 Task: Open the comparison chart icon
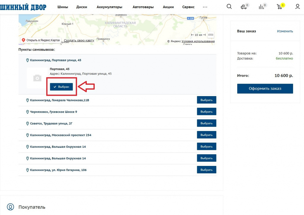tap(262, 7)
